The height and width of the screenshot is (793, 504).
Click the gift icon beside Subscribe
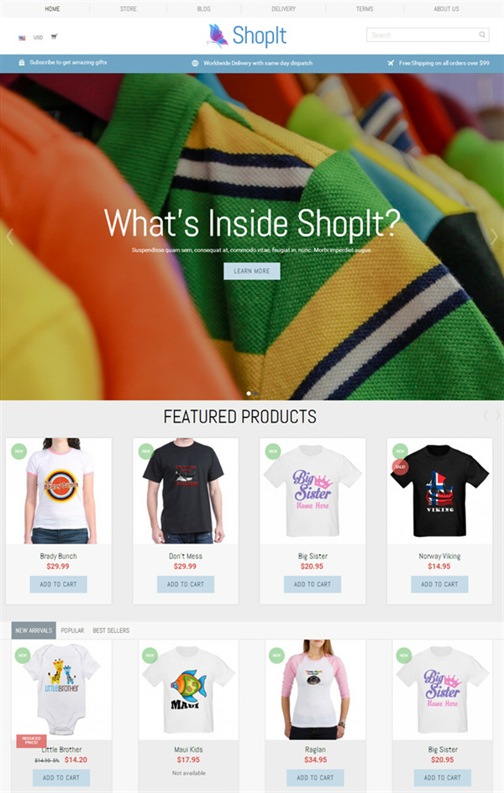point(21,63)
